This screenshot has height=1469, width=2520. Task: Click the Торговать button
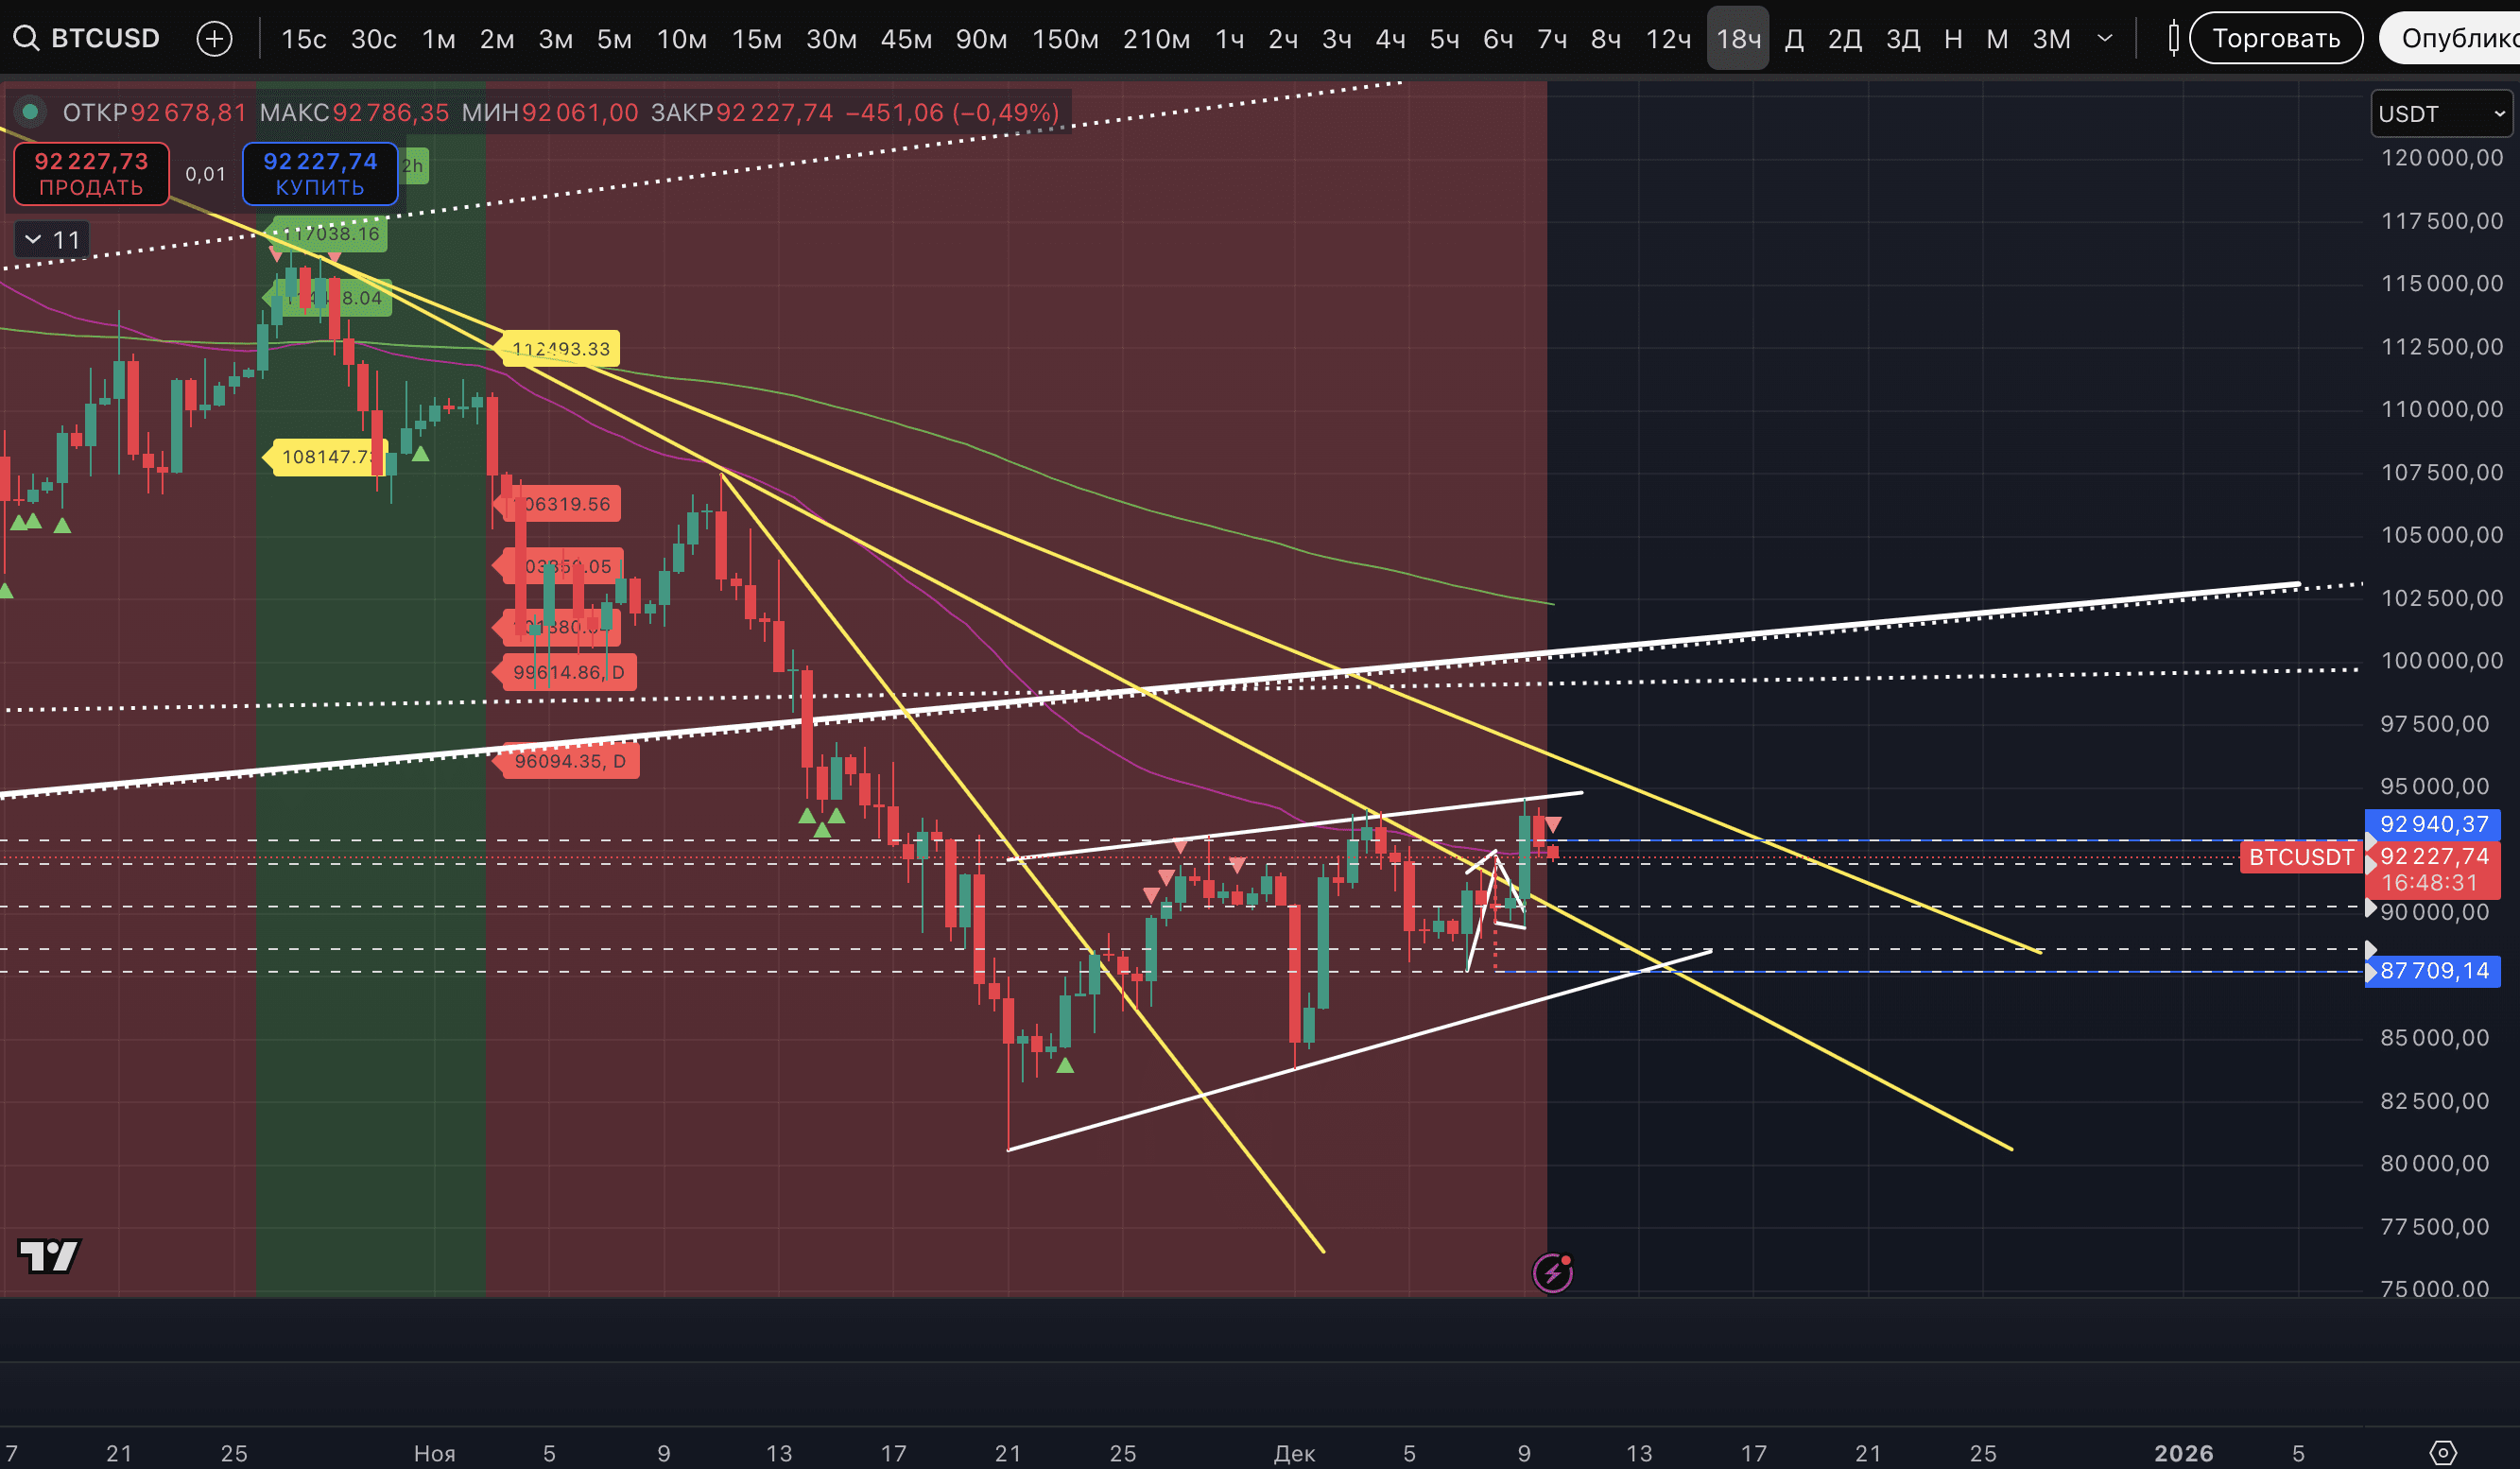2275,39
